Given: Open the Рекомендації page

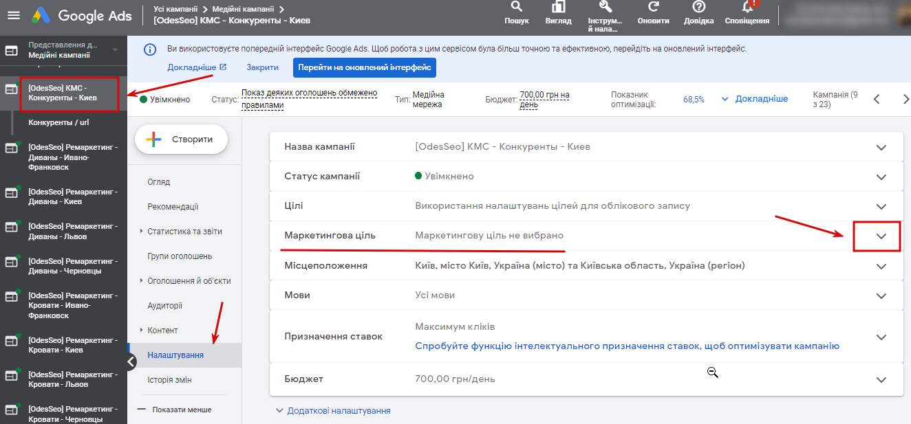Looking at the screenshot, I should click(x=173, y=207).
